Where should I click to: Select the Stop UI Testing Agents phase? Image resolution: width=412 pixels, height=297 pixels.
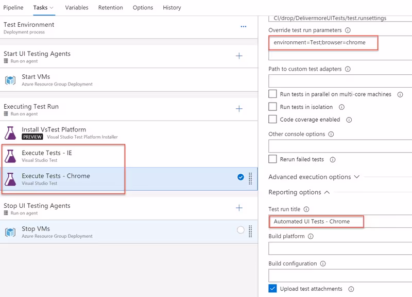tap(129, 209)
